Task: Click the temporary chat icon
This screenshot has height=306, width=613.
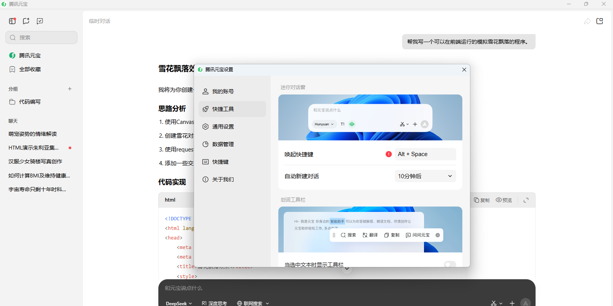Action: (40, 21)
